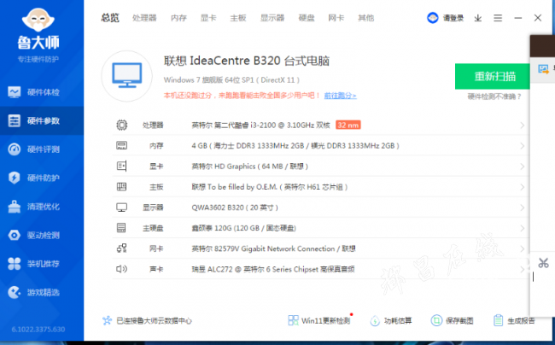Click version number 6.1022.3375.630
Viewport: 555px width, 345px height.
pyautogui.click(x=38, y=330)
